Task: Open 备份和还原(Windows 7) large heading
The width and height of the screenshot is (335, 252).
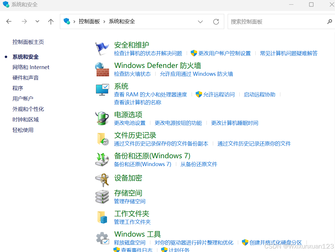Action: click(152, 156)
